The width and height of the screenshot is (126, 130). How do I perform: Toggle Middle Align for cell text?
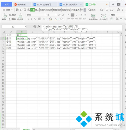click(x=72, y=15)
